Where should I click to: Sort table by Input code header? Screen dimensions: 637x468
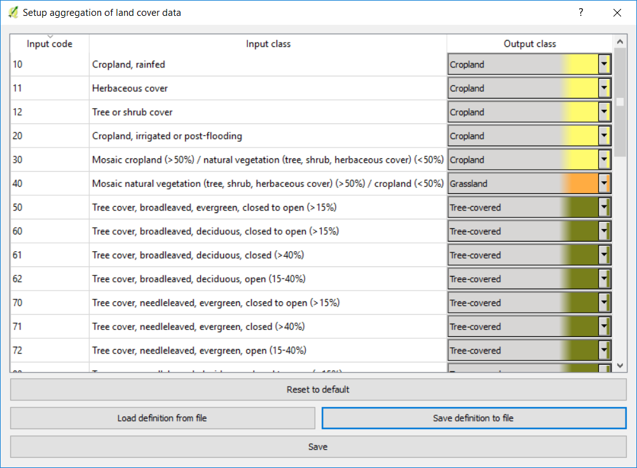(x=50, y=44)
